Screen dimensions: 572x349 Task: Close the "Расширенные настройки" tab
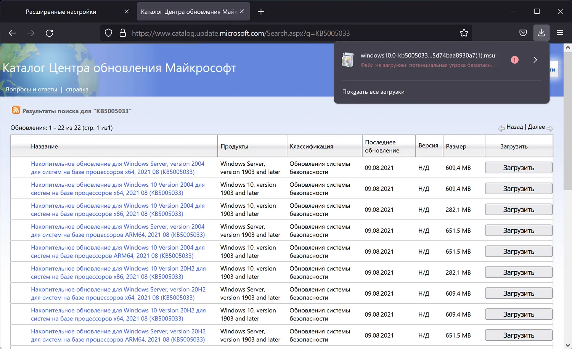127,11
